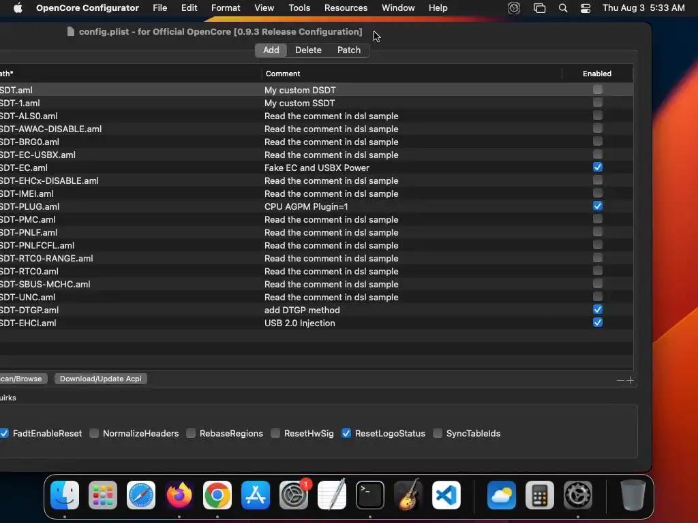
Task: Open Control Center in menu bar
Action: point(586,8)
